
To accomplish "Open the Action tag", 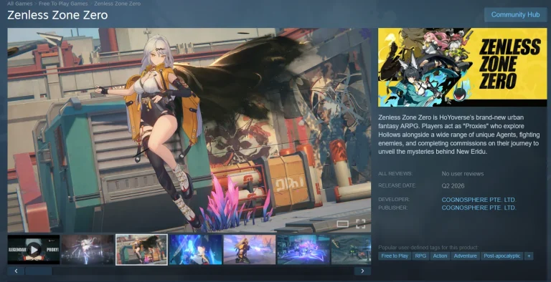I will pyautogui.click(x=440, y=256).
